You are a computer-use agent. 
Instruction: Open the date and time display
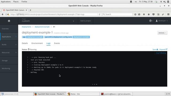click(146, 2)
